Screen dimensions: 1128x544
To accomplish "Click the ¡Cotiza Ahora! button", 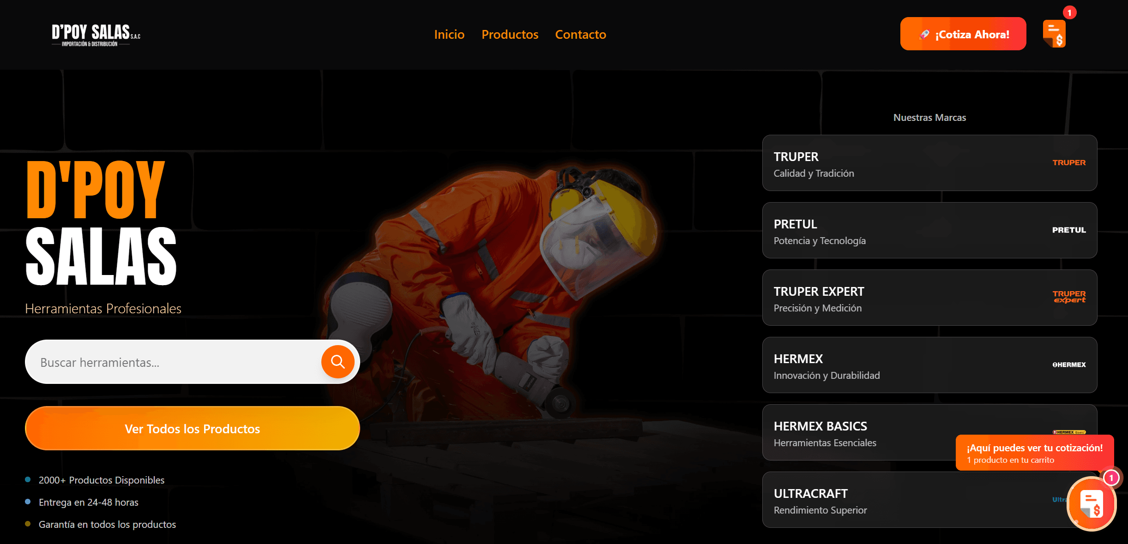I will pos(963,34).
